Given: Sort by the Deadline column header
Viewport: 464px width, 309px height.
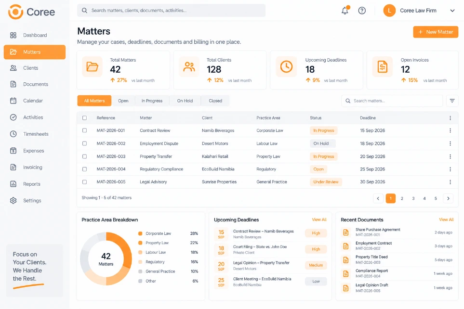Looking at the screenshot, I should click(x=368, y=118).
